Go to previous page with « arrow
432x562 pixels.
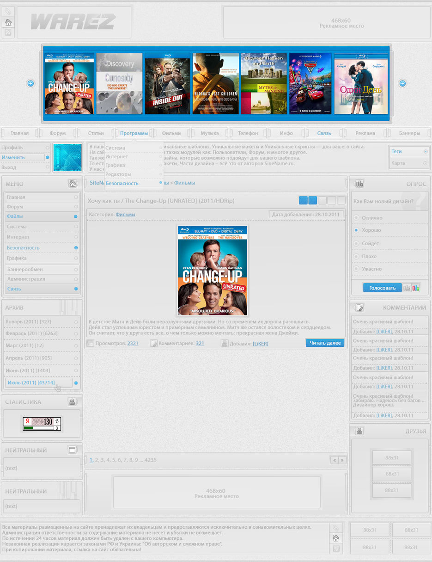coord(334,460)
